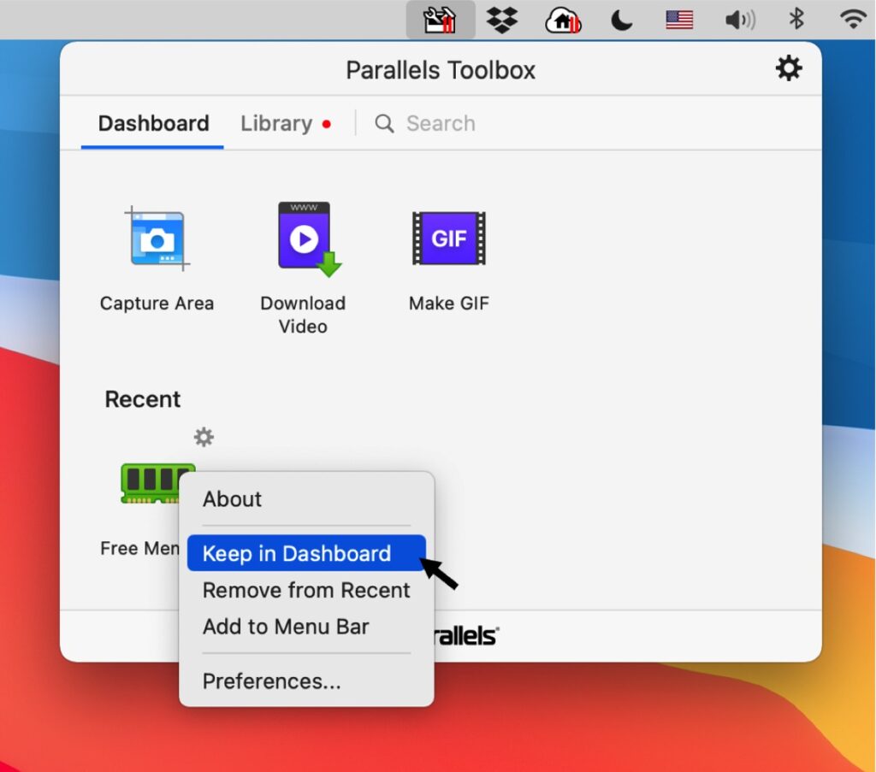Launch the Download Video tool
The height and width of the screenshot is (772, 876).
303,238
